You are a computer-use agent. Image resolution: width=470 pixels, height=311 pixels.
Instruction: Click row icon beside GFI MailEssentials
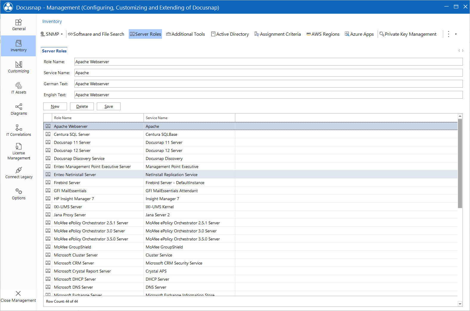tap(48, 190)
